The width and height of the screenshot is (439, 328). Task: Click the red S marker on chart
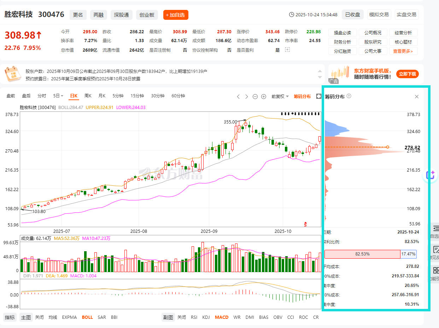(305, 224)
